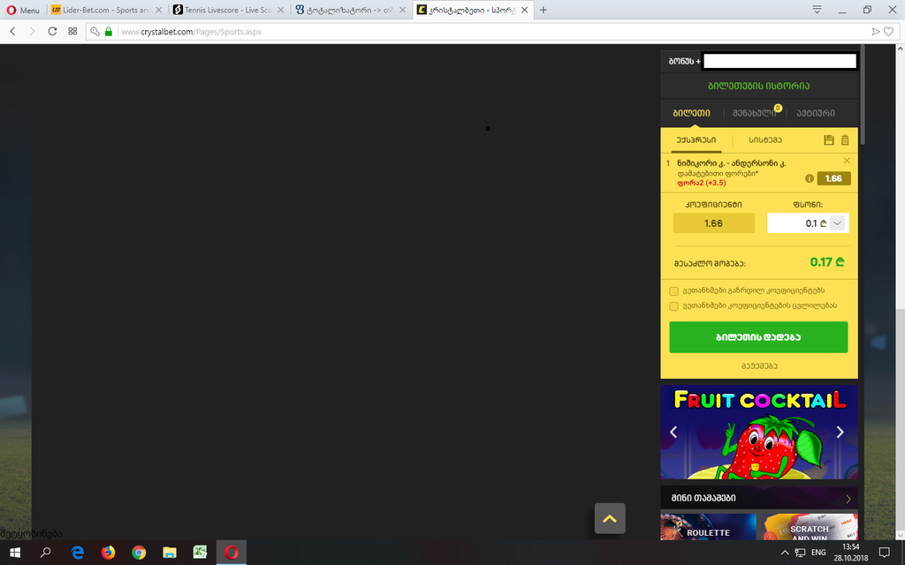Open a new browser tab
This screenshot has width=905, height=565.
click(544, 10)
